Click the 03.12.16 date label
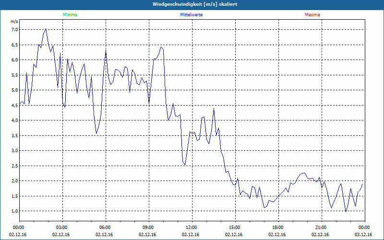 [x=363, y=235]
